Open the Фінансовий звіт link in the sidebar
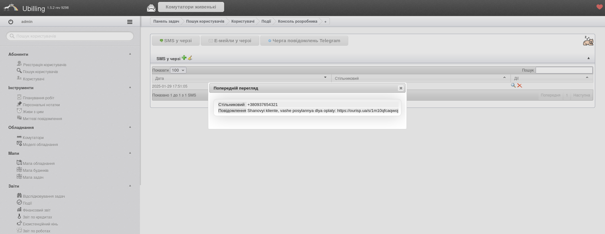Screen dimensions: 605x234 pos(36,210)
